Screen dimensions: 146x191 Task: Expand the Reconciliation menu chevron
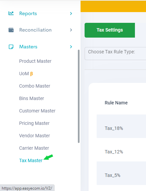tap(71, 30)
